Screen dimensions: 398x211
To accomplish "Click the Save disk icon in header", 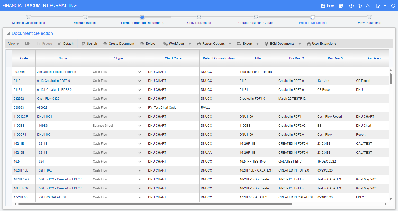I will point(323,6).
